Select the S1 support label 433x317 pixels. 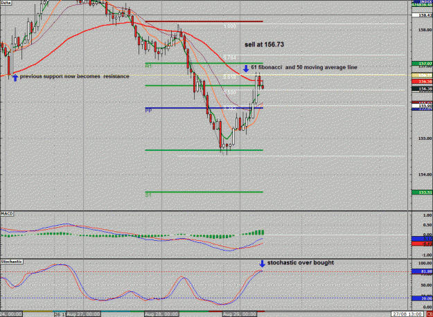(x=148, y=194)
